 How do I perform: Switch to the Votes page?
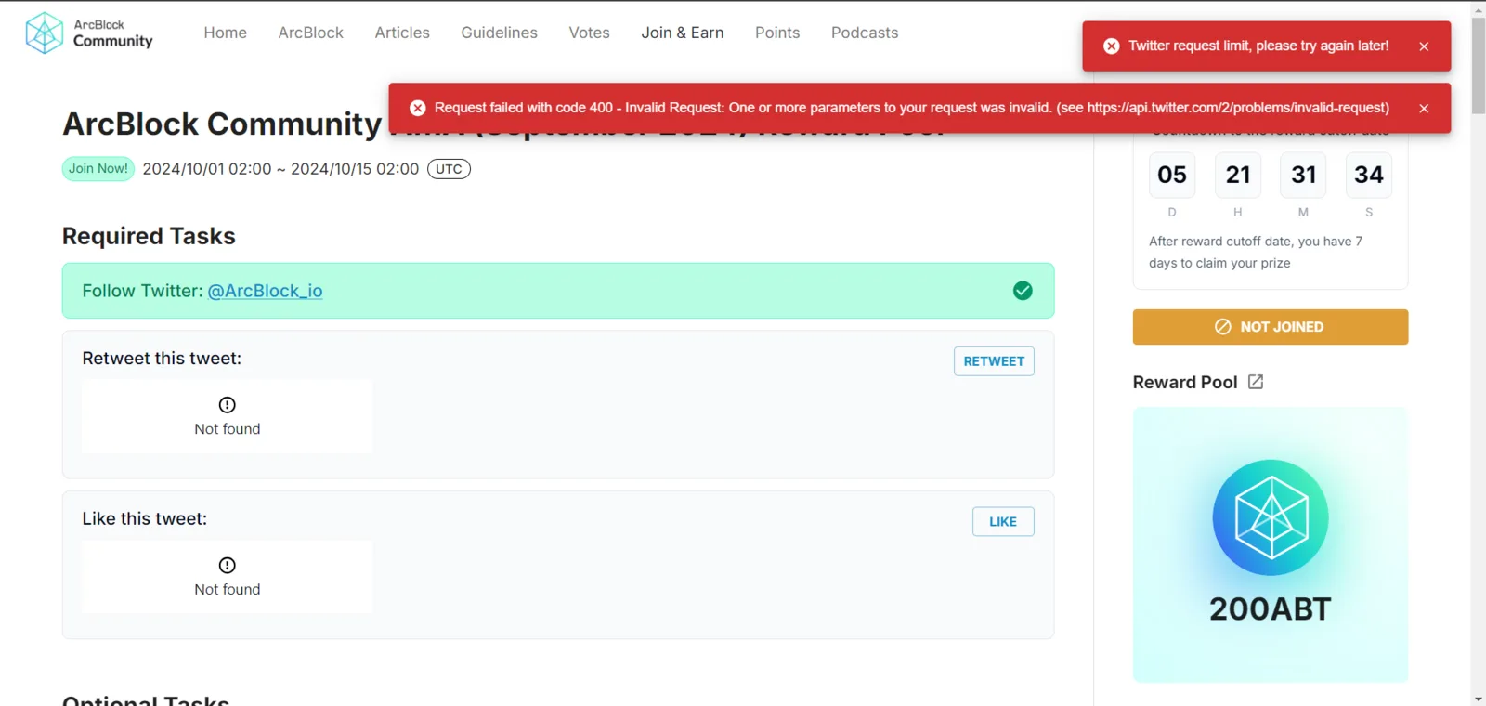pyautogui.click(x=590, y=33)
